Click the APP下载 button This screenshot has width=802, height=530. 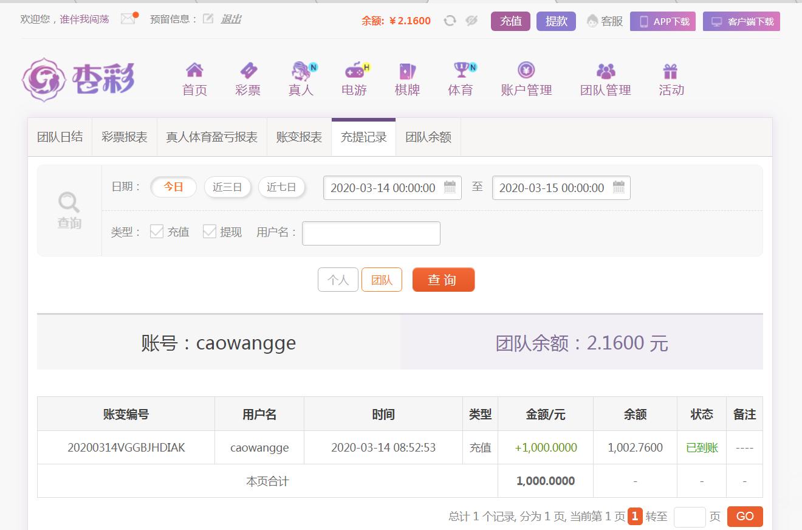click(663, 21)
